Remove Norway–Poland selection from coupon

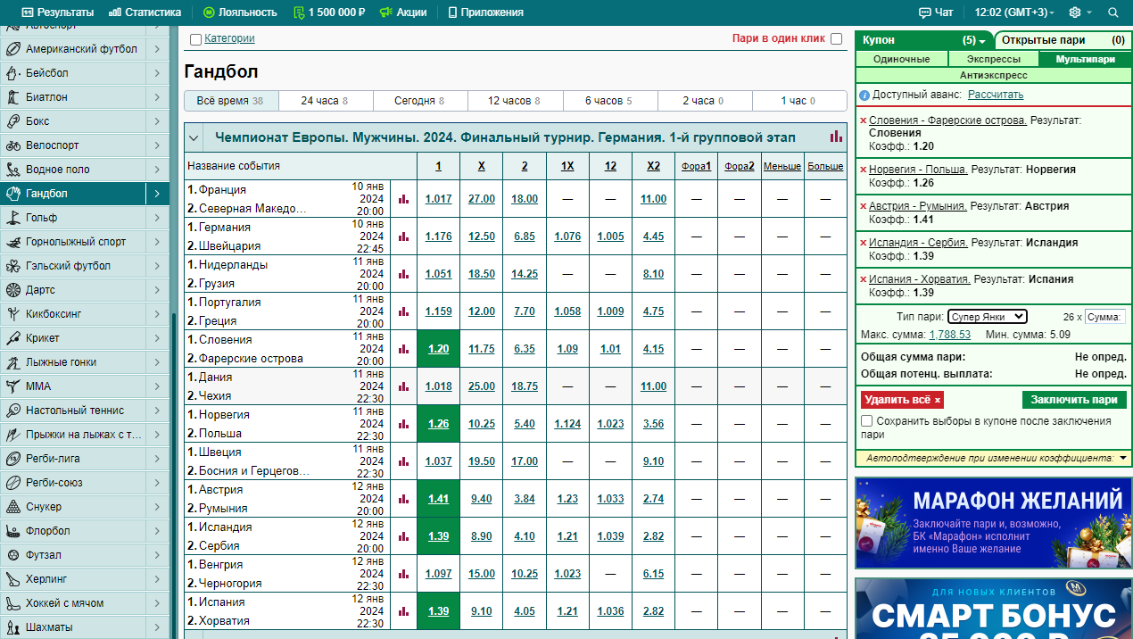click(863, 170)
